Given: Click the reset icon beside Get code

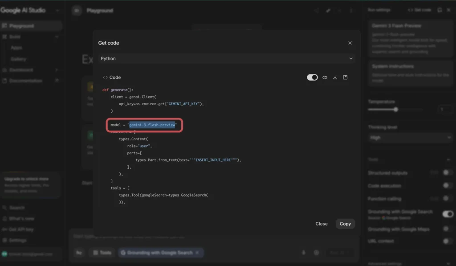Looking at the screenshot, I should click(x=440, y=10).
